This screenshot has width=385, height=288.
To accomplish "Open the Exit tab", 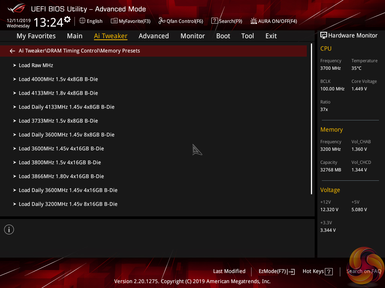I will click(x=271, y=36).
